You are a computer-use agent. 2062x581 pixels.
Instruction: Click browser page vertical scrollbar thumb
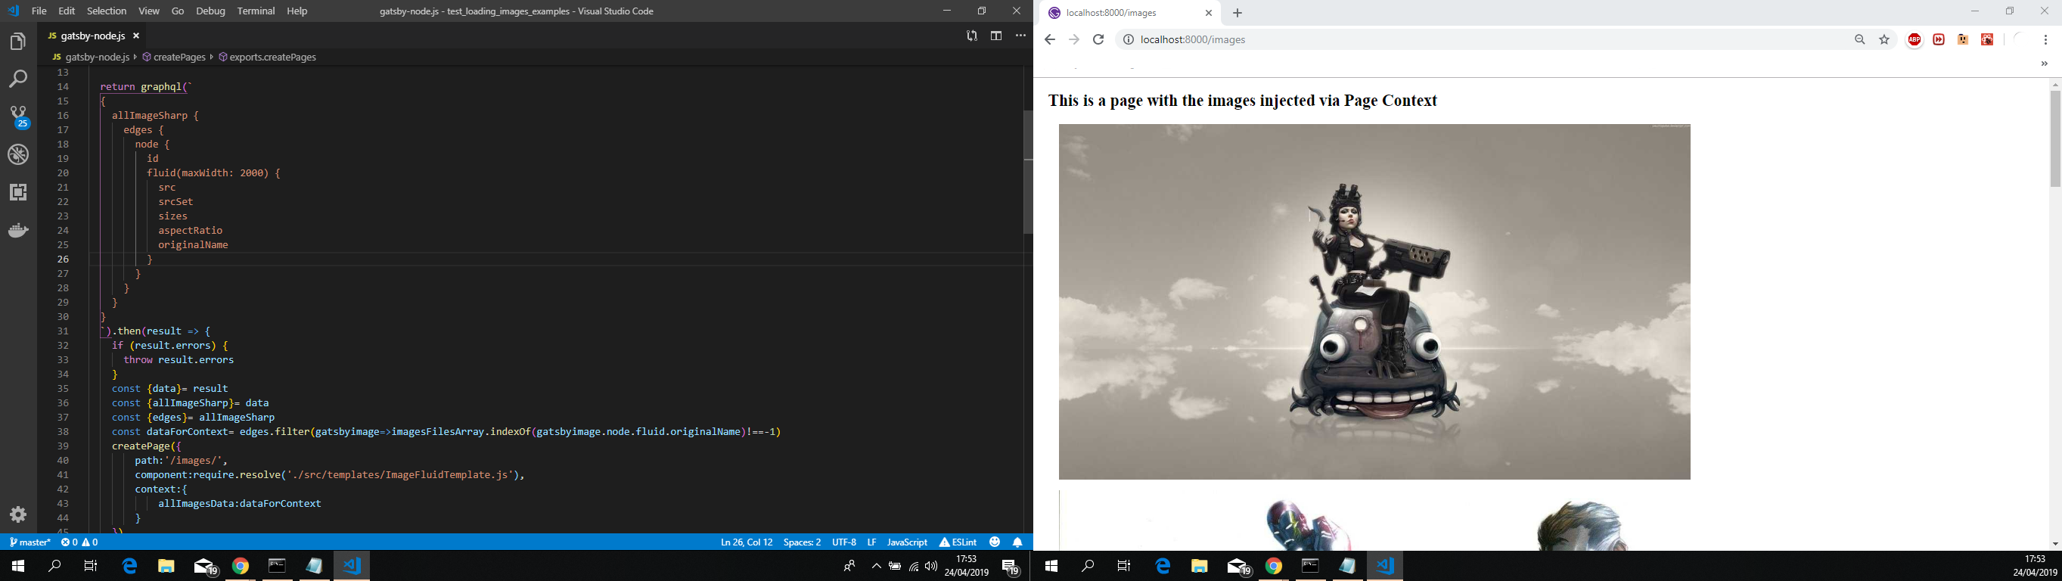(x=2054, y=138)
